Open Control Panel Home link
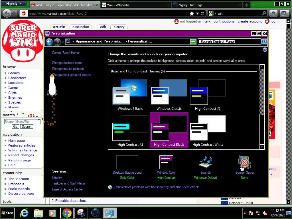 (65, 53)
